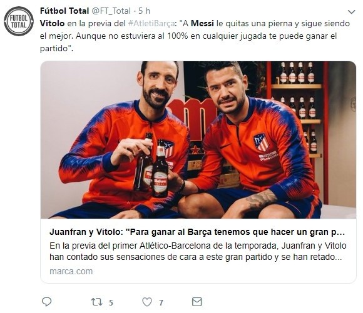Open the #AtletiBarça hashtag
The image size is (363, 313).
(151, 24)
